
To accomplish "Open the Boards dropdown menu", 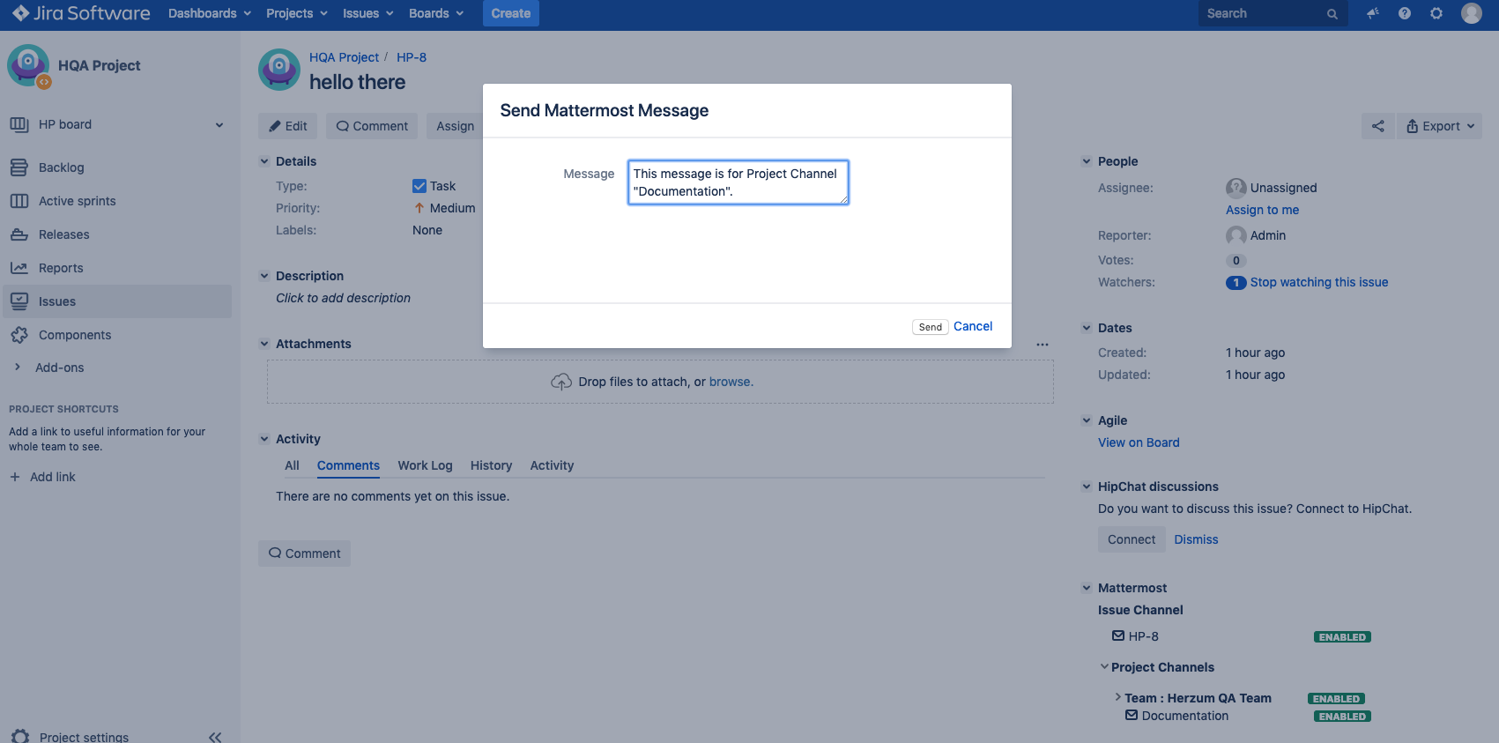I will (x=436, y=13).
